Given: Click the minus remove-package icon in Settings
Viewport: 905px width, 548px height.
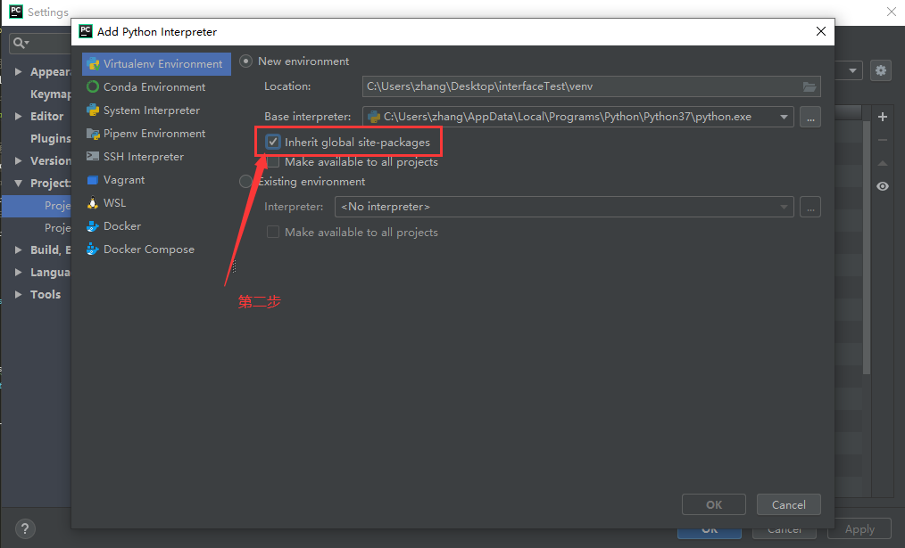Looking at the screenshot, I should pyautogui.click(x=883, y=140).
